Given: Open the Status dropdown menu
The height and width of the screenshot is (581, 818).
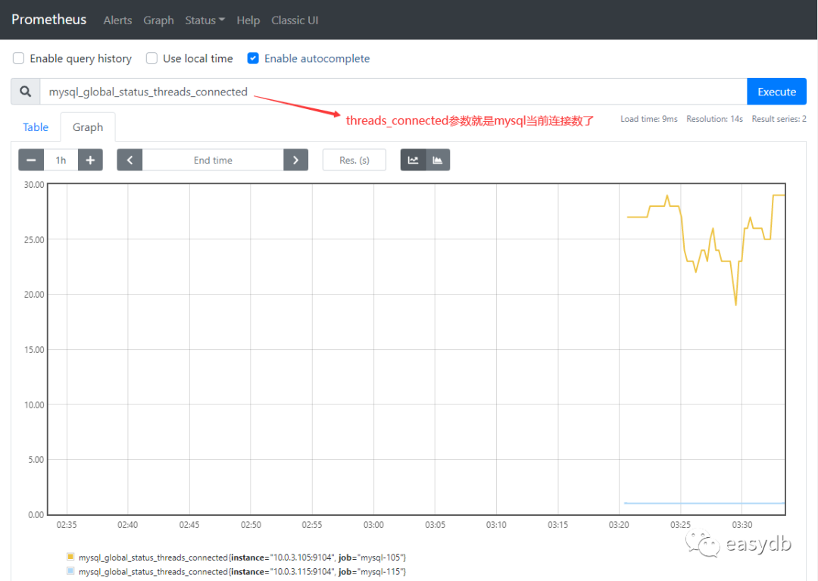Looking at the screenshot, I should pos(204,20).
